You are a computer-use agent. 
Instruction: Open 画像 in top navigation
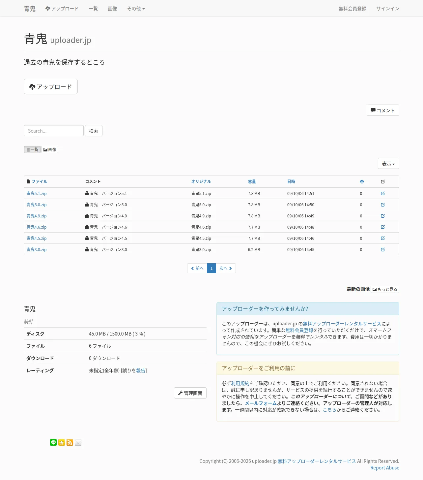pos(112,9)
